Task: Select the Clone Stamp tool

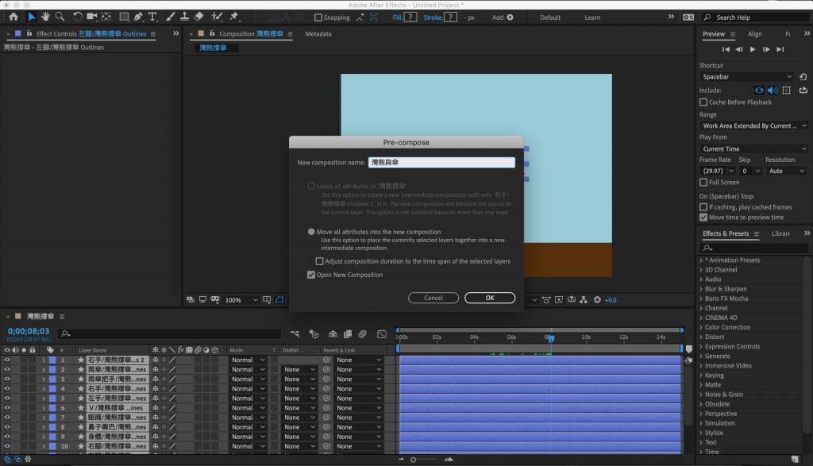Action: [184, 17]
